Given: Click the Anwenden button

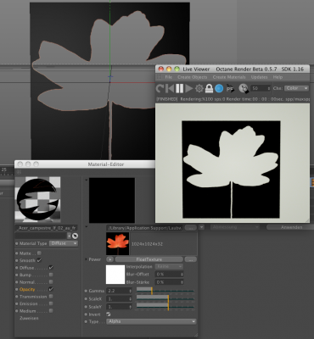Looking at the screenshot, I should click(291, 227).
